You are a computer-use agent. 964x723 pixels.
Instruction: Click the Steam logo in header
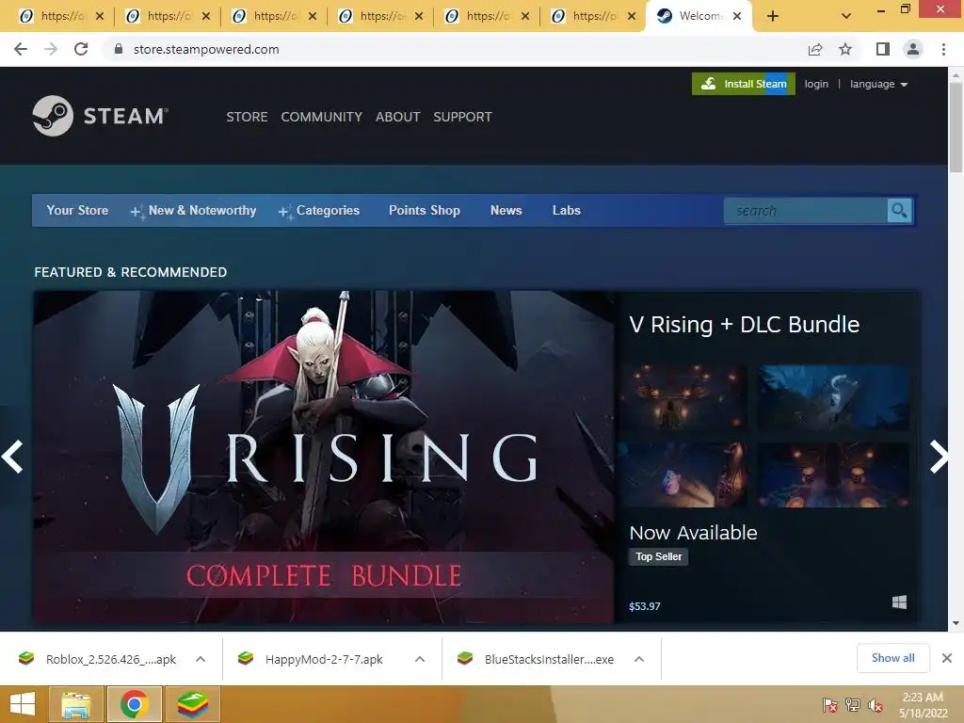(x=100, y=116)
